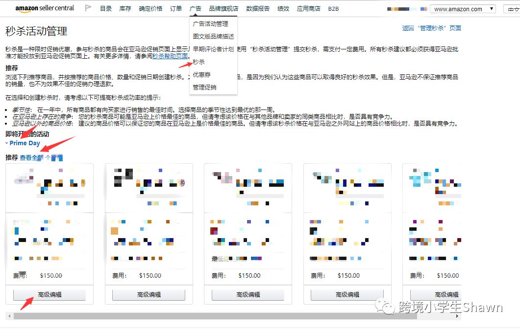Click $150.00 fee on third card
Image resolution: width=520 pixels, height=330 pixels.
point(249,275)
